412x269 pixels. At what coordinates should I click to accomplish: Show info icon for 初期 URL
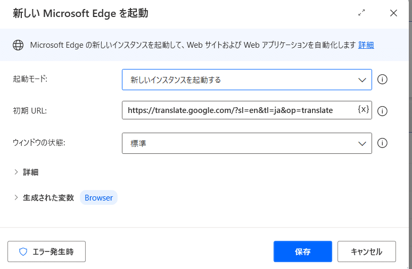pos(382,111)
